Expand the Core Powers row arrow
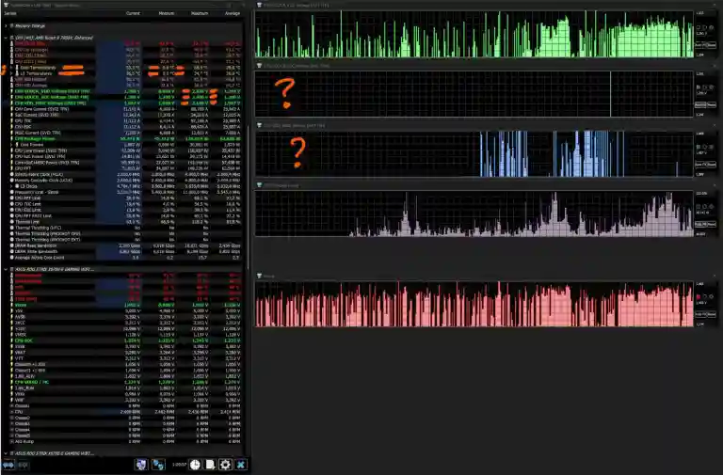Image resolution: width=723 pixels, height=475 pixels. 12,145
